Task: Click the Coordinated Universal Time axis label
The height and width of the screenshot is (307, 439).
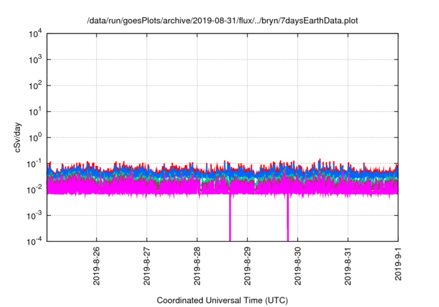Action: click(x=222, y=300)
